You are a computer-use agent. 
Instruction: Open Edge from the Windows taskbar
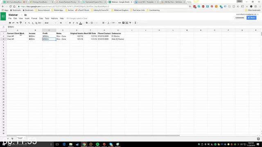(x=64, y=144)
